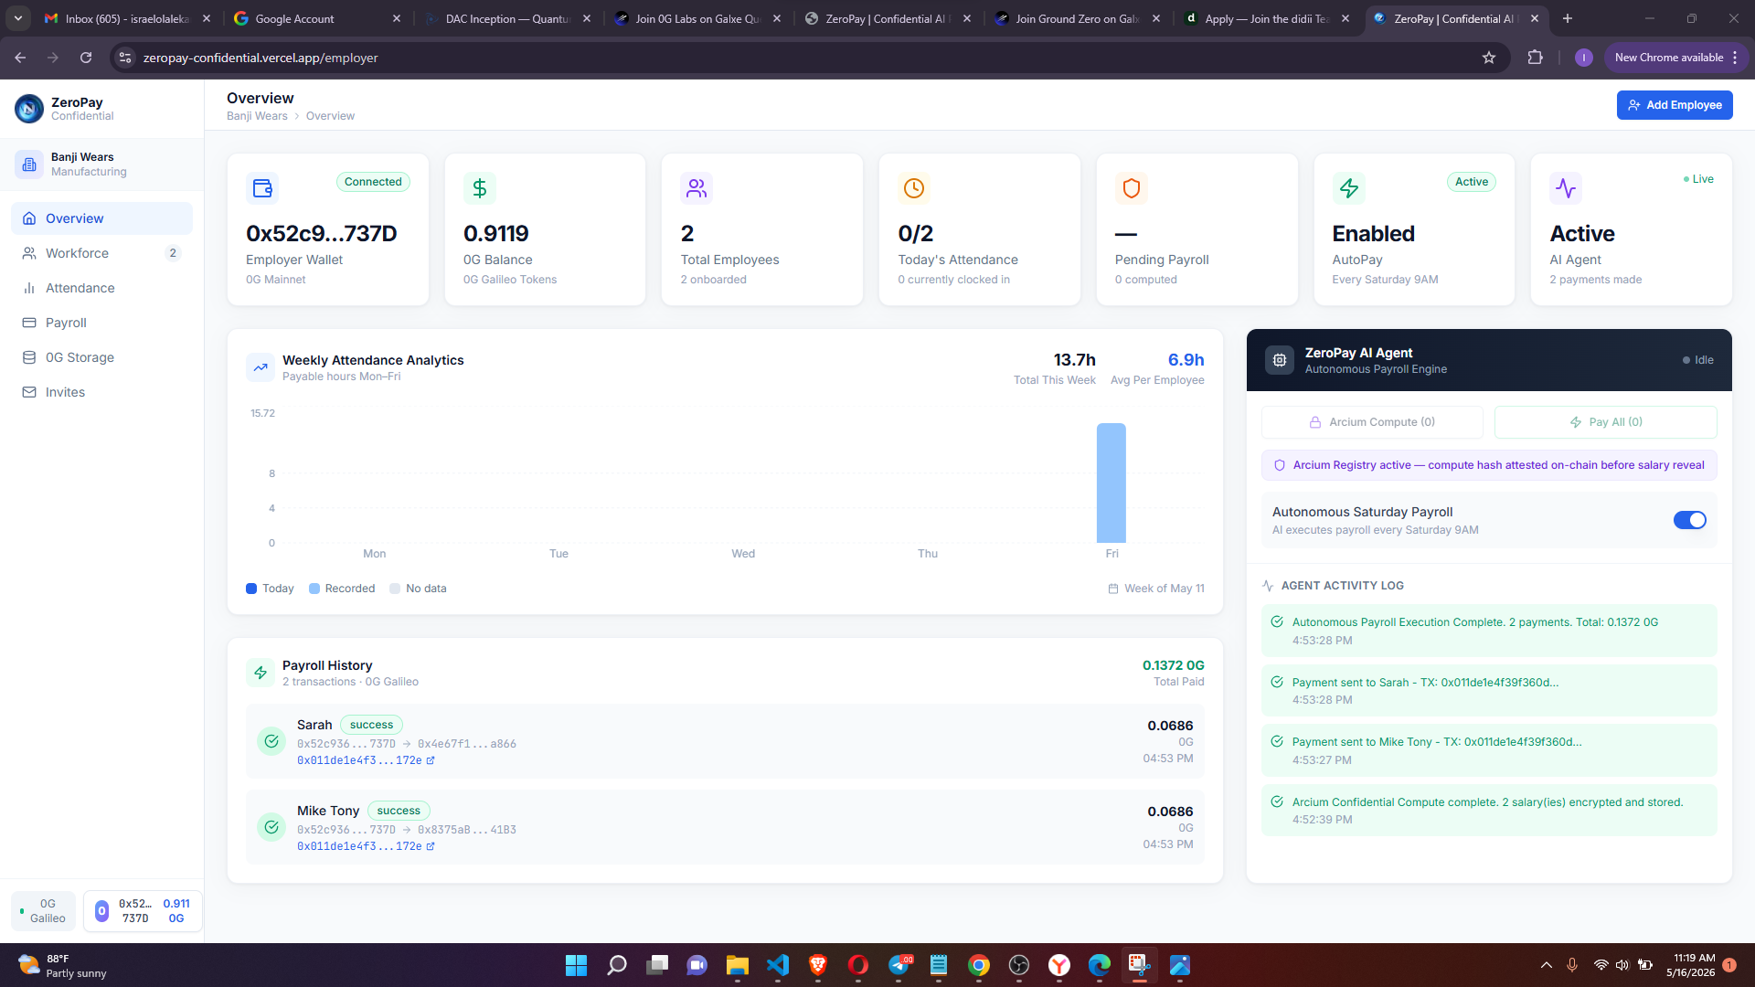Click the 0G Galileo network button
This screenshot has height=987, width=1755.
pos(43,911)
